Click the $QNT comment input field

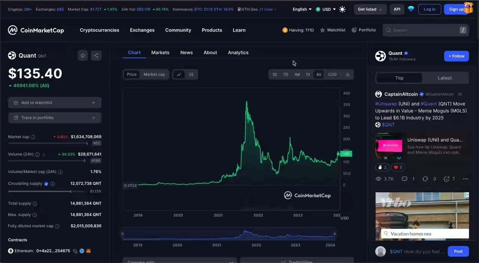pos(417,251)
